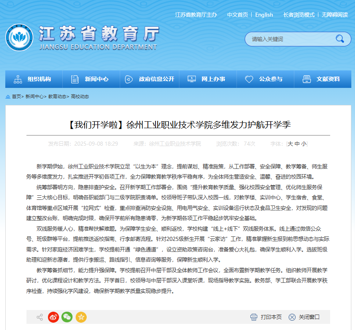Image resolution: width=355 pixels, height=330 pixels.
Task: Go to 中文首页
Action: tap(237, 15)
